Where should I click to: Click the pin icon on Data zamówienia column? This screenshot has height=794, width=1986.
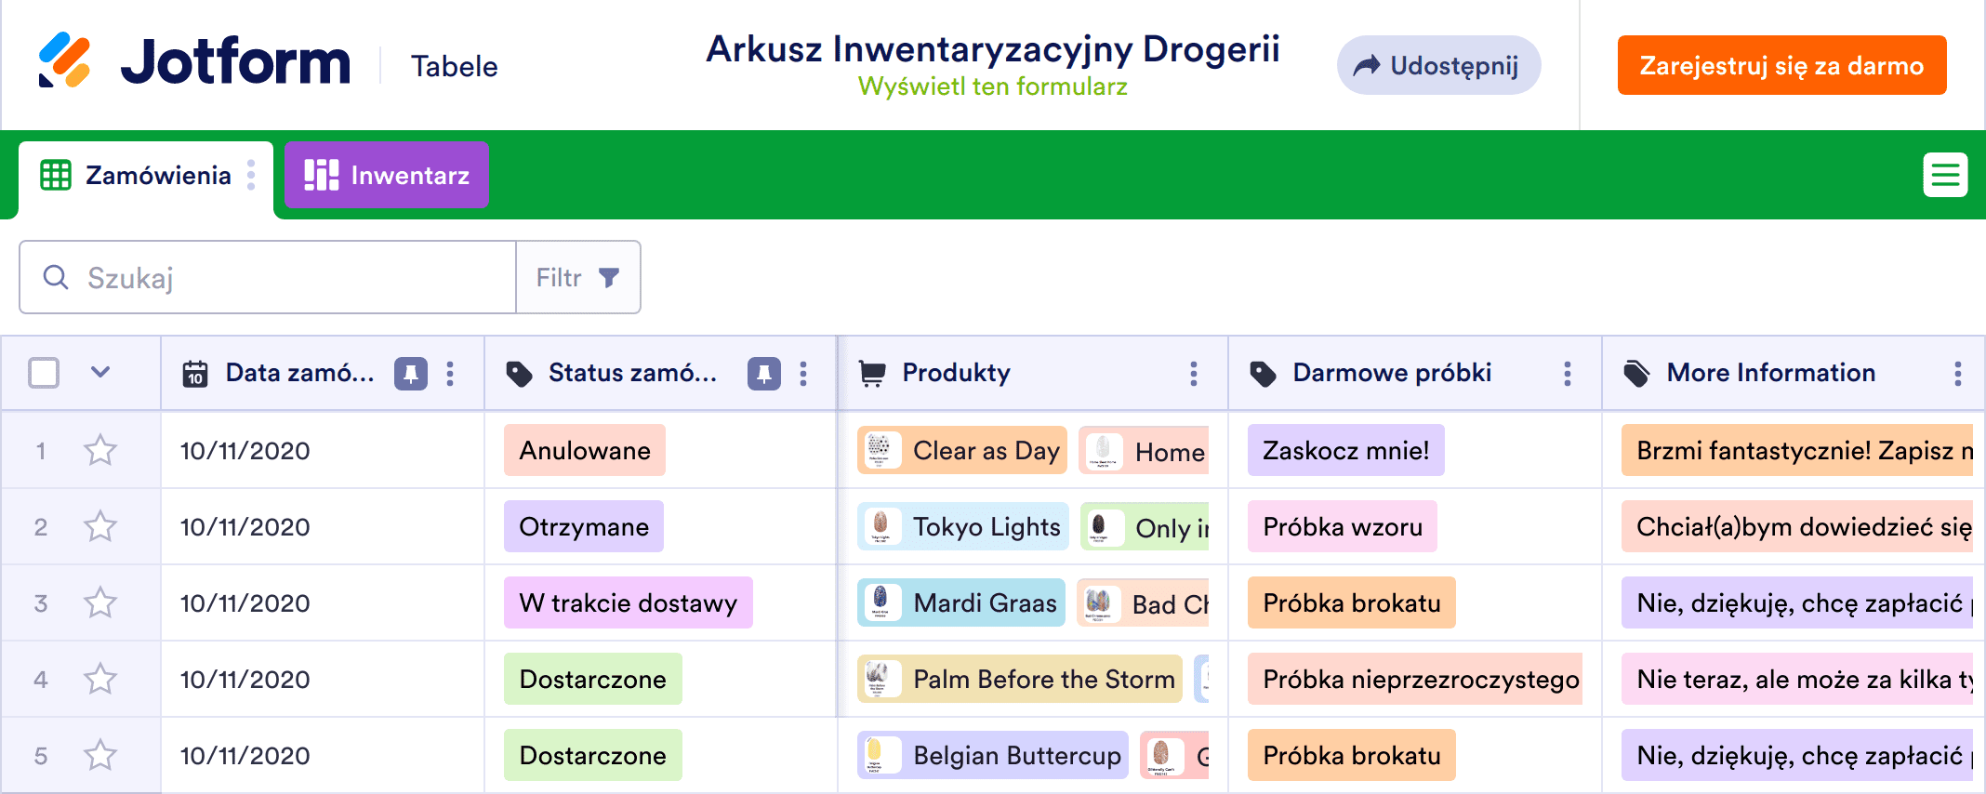[x=410, y=374]
